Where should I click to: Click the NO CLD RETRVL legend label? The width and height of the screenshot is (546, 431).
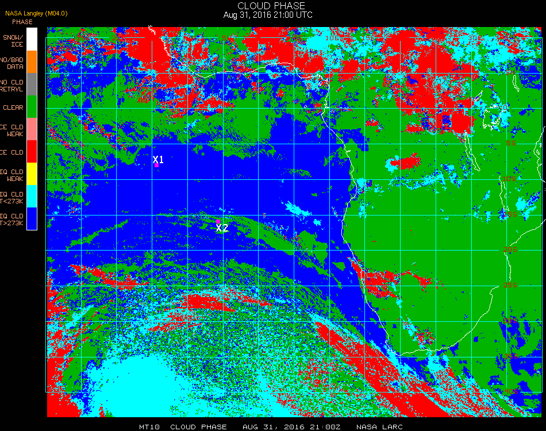(11, 86)
